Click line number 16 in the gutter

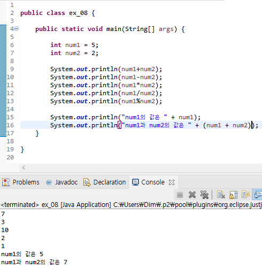10,125
